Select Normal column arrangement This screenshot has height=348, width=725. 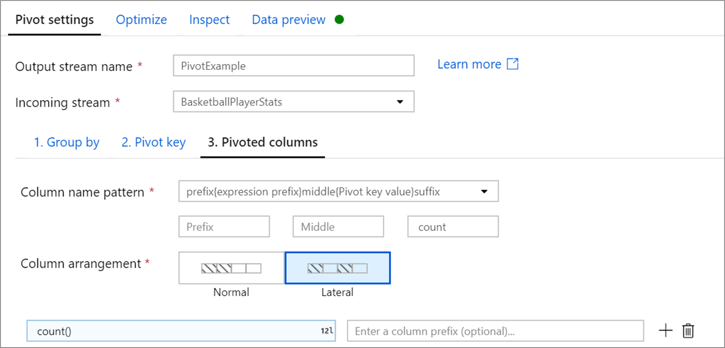tap(231, 268)
